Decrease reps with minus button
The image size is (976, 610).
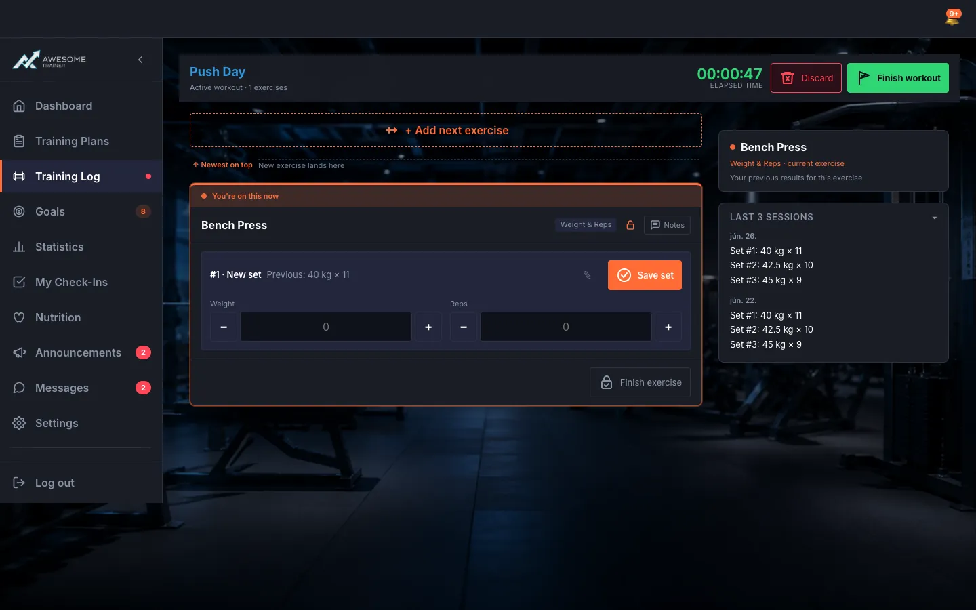pos(464,327)
